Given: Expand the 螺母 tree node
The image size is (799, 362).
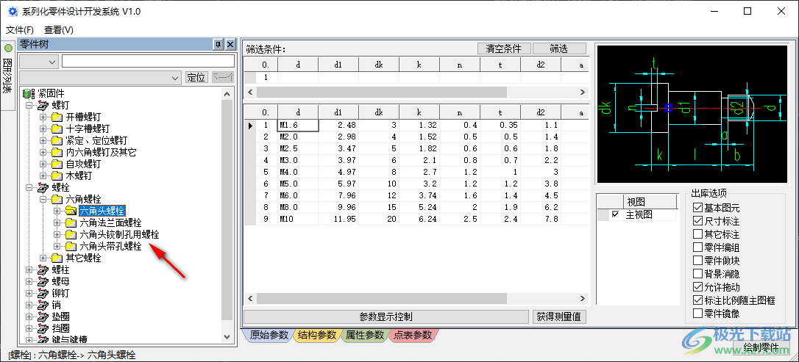Looking at the screenshot, I should (29, 281).
